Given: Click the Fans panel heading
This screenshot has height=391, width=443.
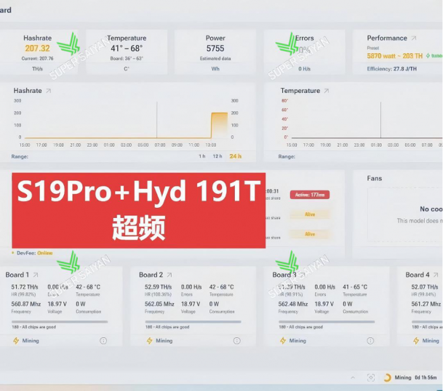Looking at the screenshot, I should click(x=375, y=178).
